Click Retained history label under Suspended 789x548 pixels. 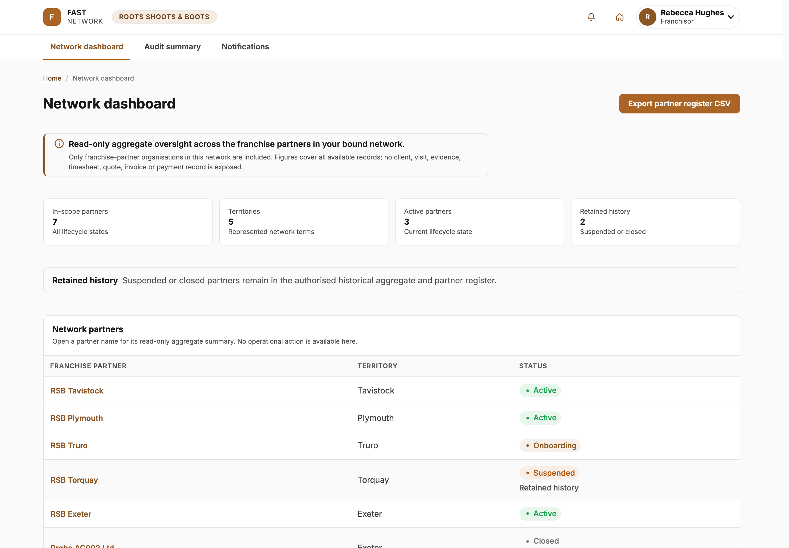(549, 487)
